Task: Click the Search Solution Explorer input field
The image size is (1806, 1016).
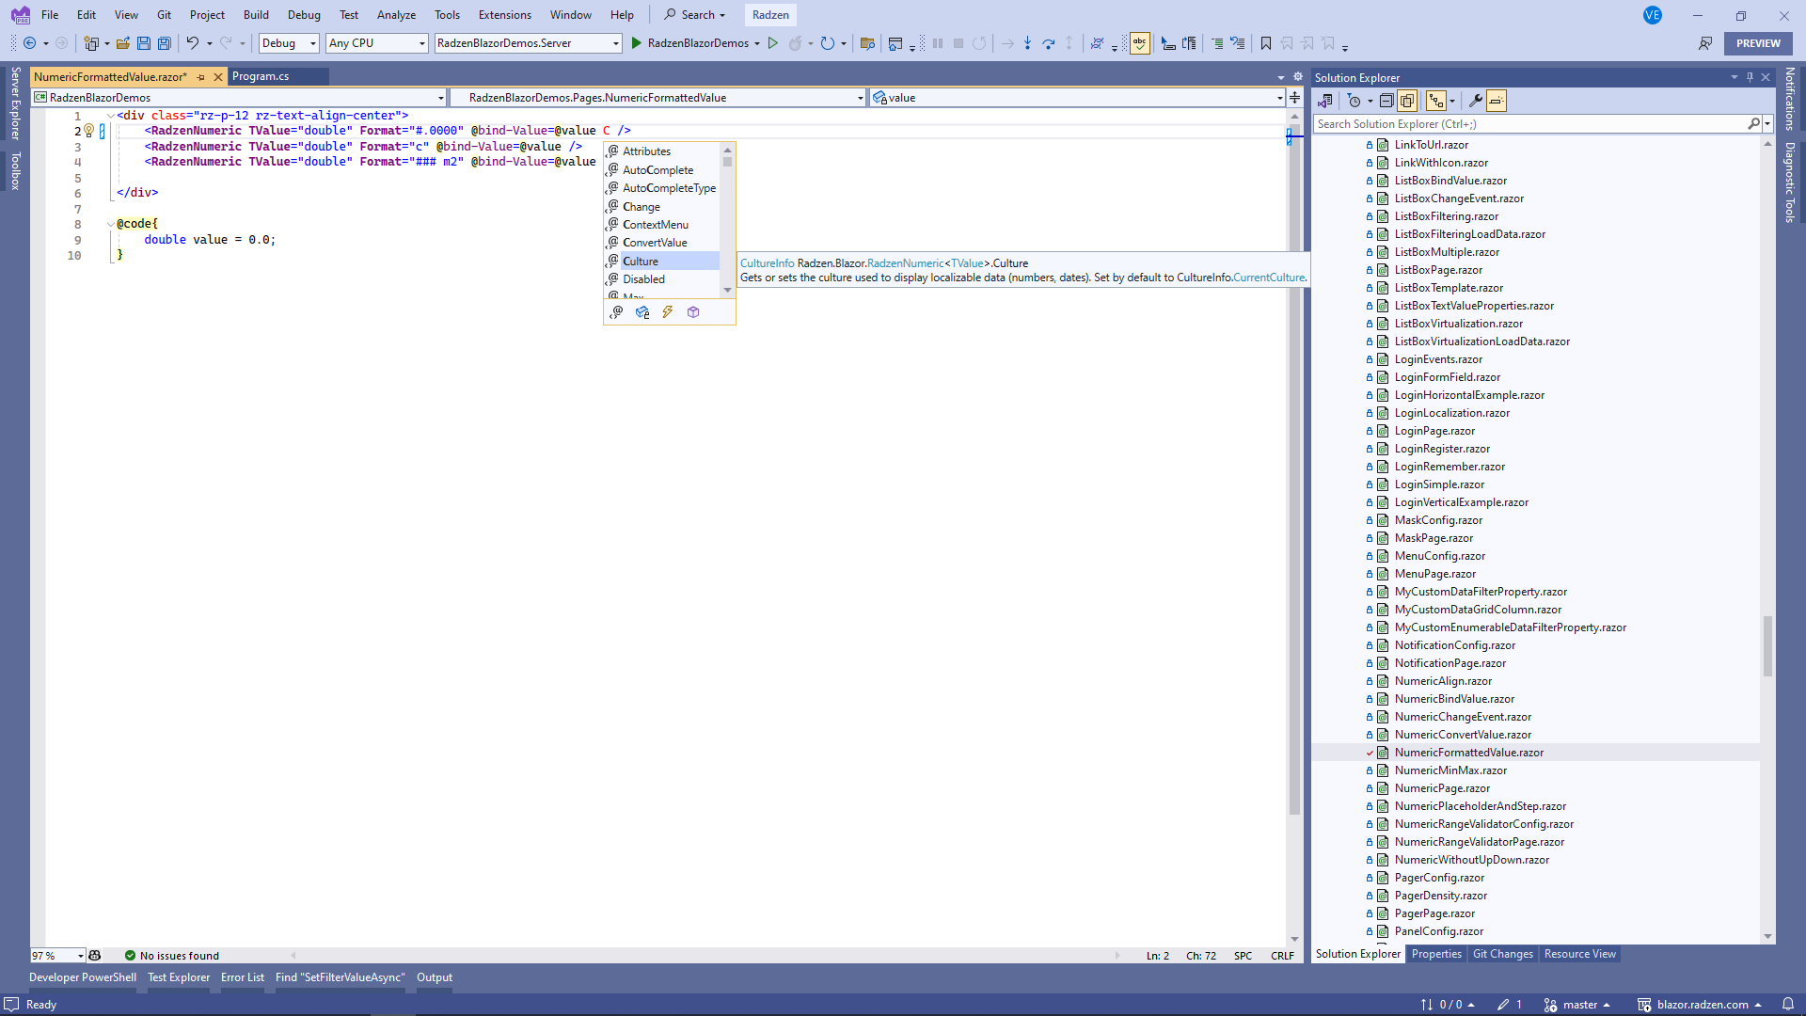Action: pos(1529,124)
